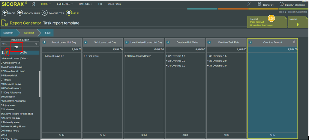Open the Report page size card
This screenshot has height=140, width=309.
pos(267,22)
